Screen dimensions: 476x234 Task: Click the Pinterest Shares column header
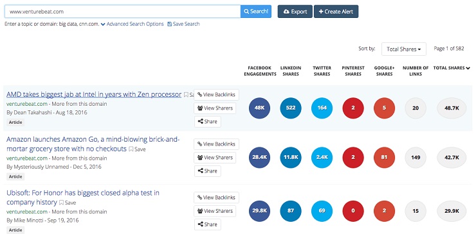tap(353, 71)
